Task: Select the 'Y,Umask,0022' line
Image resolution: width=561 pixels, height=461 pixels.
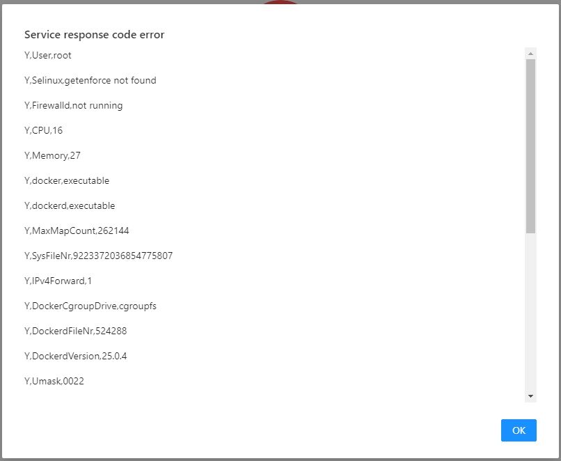Action: [x=54, y=381]
